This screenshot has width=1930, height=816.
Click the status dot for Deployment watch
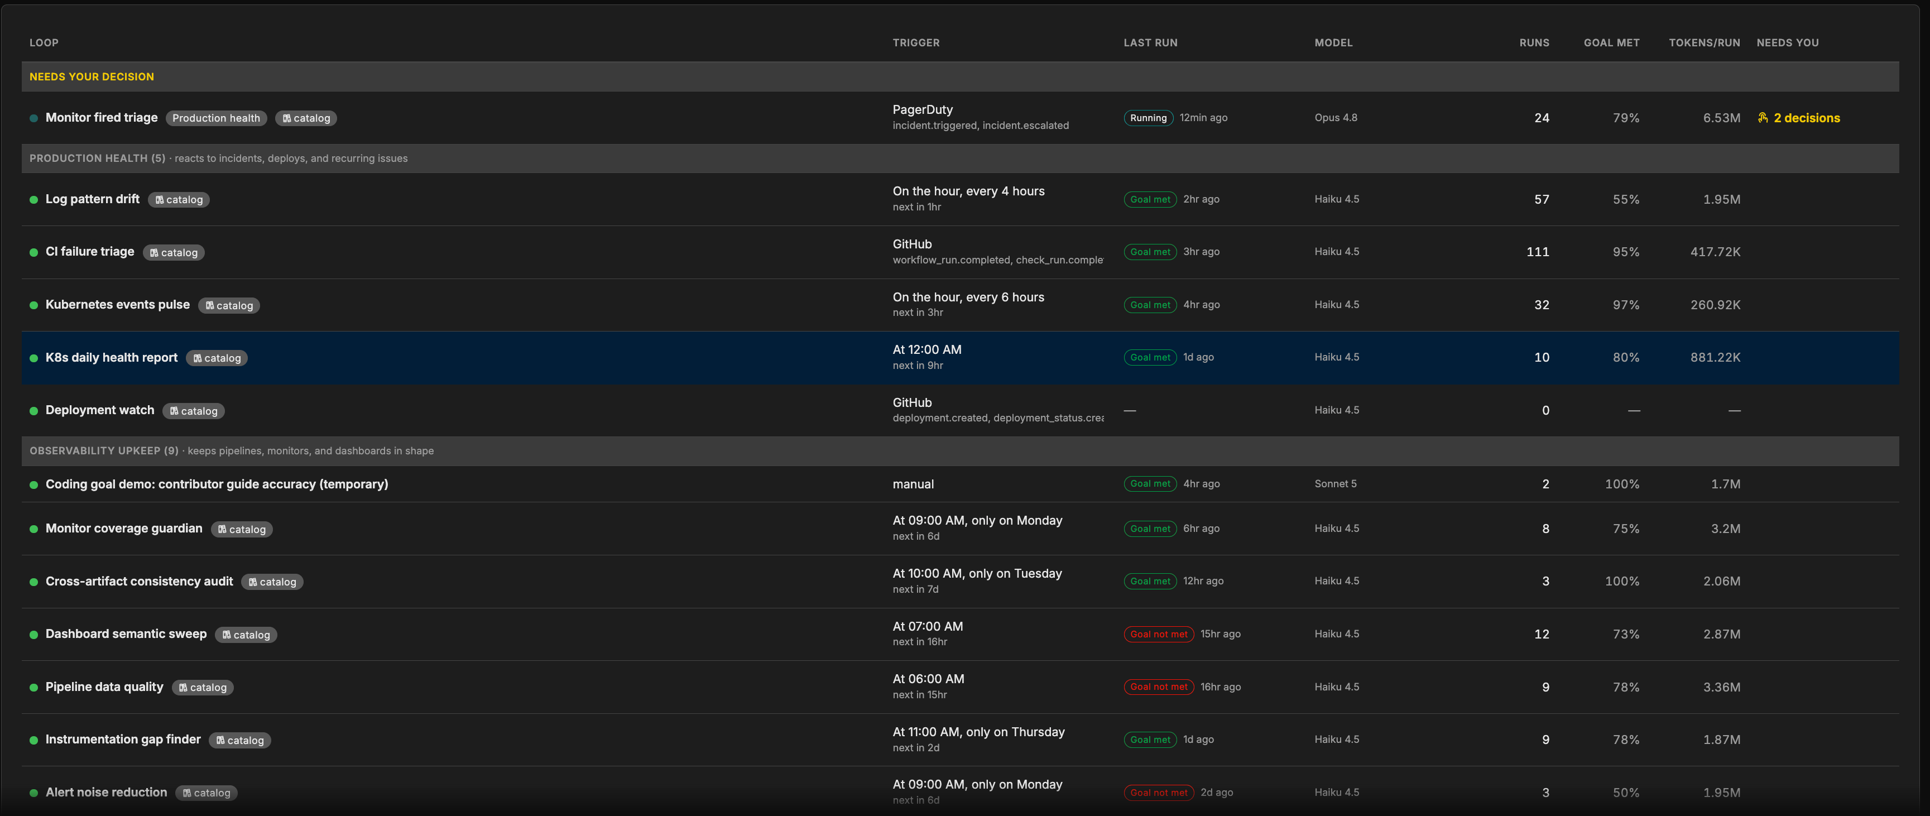(x=33, y=411)
